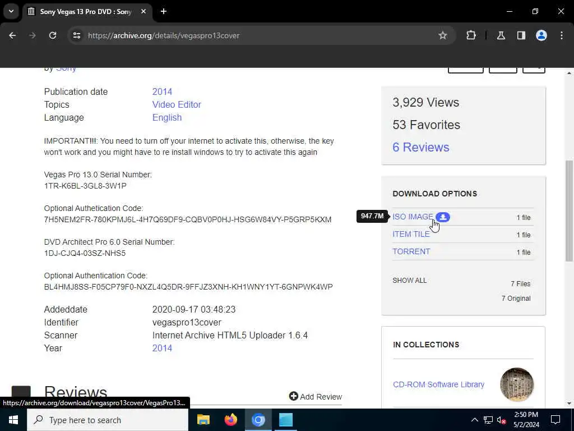Viewport: 574px width, 431px height.
Task: Open the English language link
Action: (167, 118)
